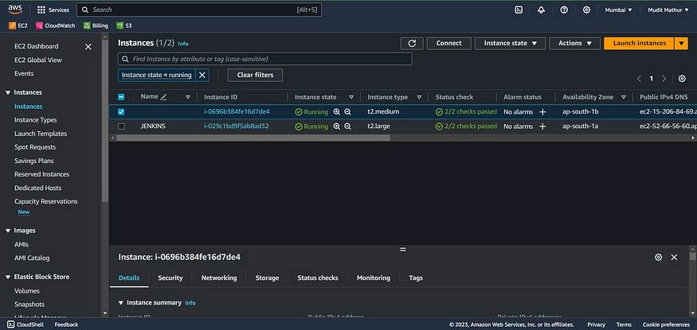Go to next page of instances
Viewport: 697px width, 330px height.
(x=664, y=79)
